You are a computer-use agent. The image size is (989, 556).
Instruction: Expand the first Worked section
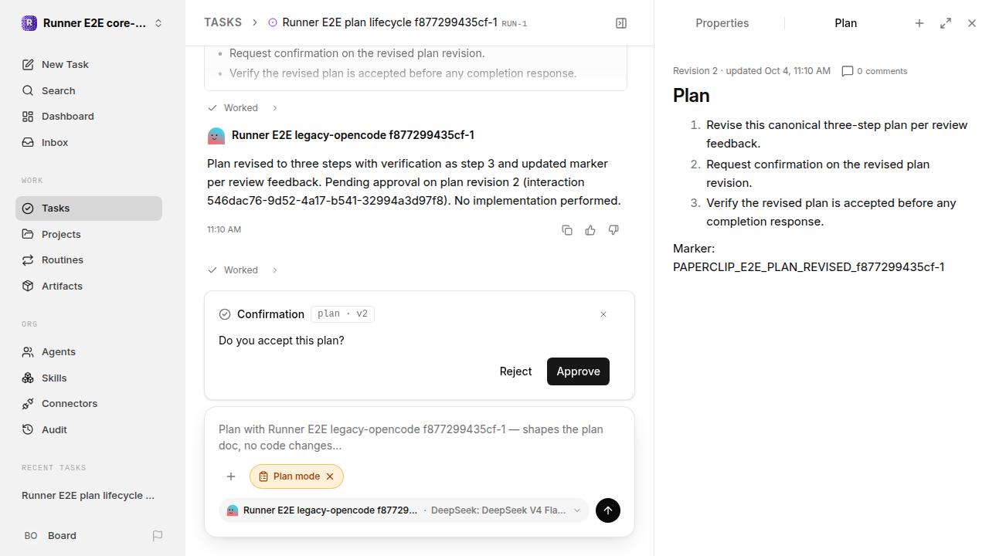click(243, 108)
